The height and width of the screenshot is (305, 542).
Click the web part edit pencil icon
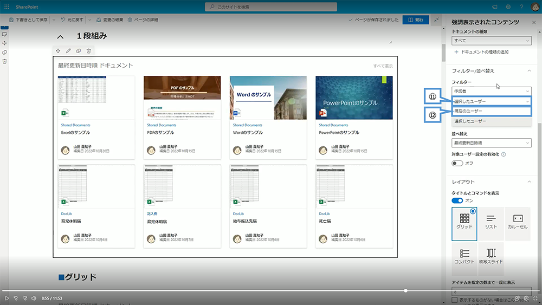click(68, 51)
